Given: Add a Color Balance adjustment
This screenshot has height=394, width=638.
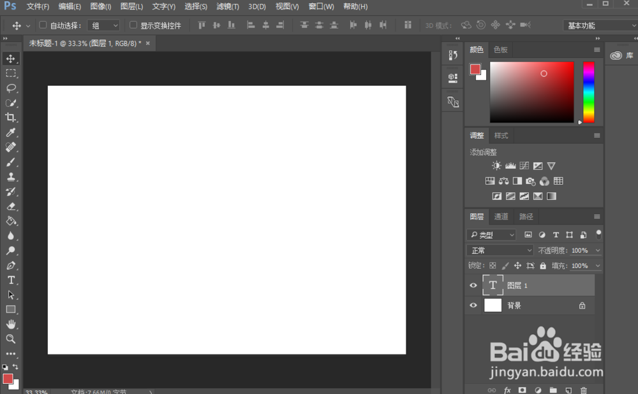Looking at the screenshot, I should point(504,181).
